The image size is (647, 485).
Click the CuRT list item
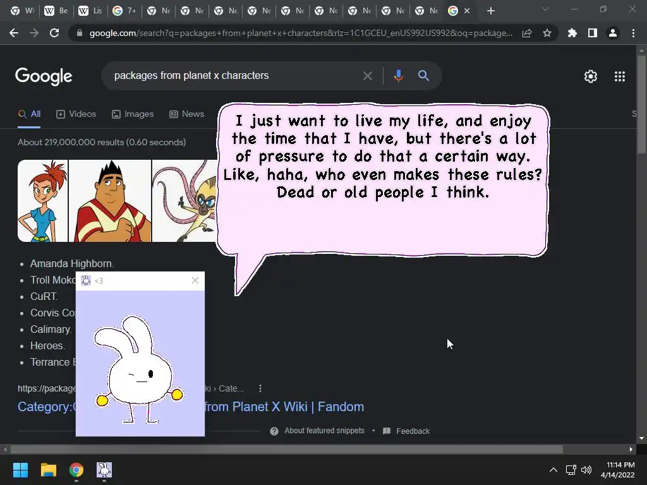click(x=44, y=297)
